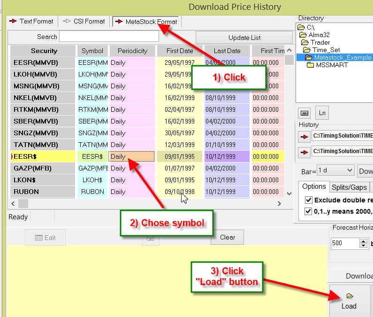Click the red arrow beside first History path

click(x=304, y=137)
